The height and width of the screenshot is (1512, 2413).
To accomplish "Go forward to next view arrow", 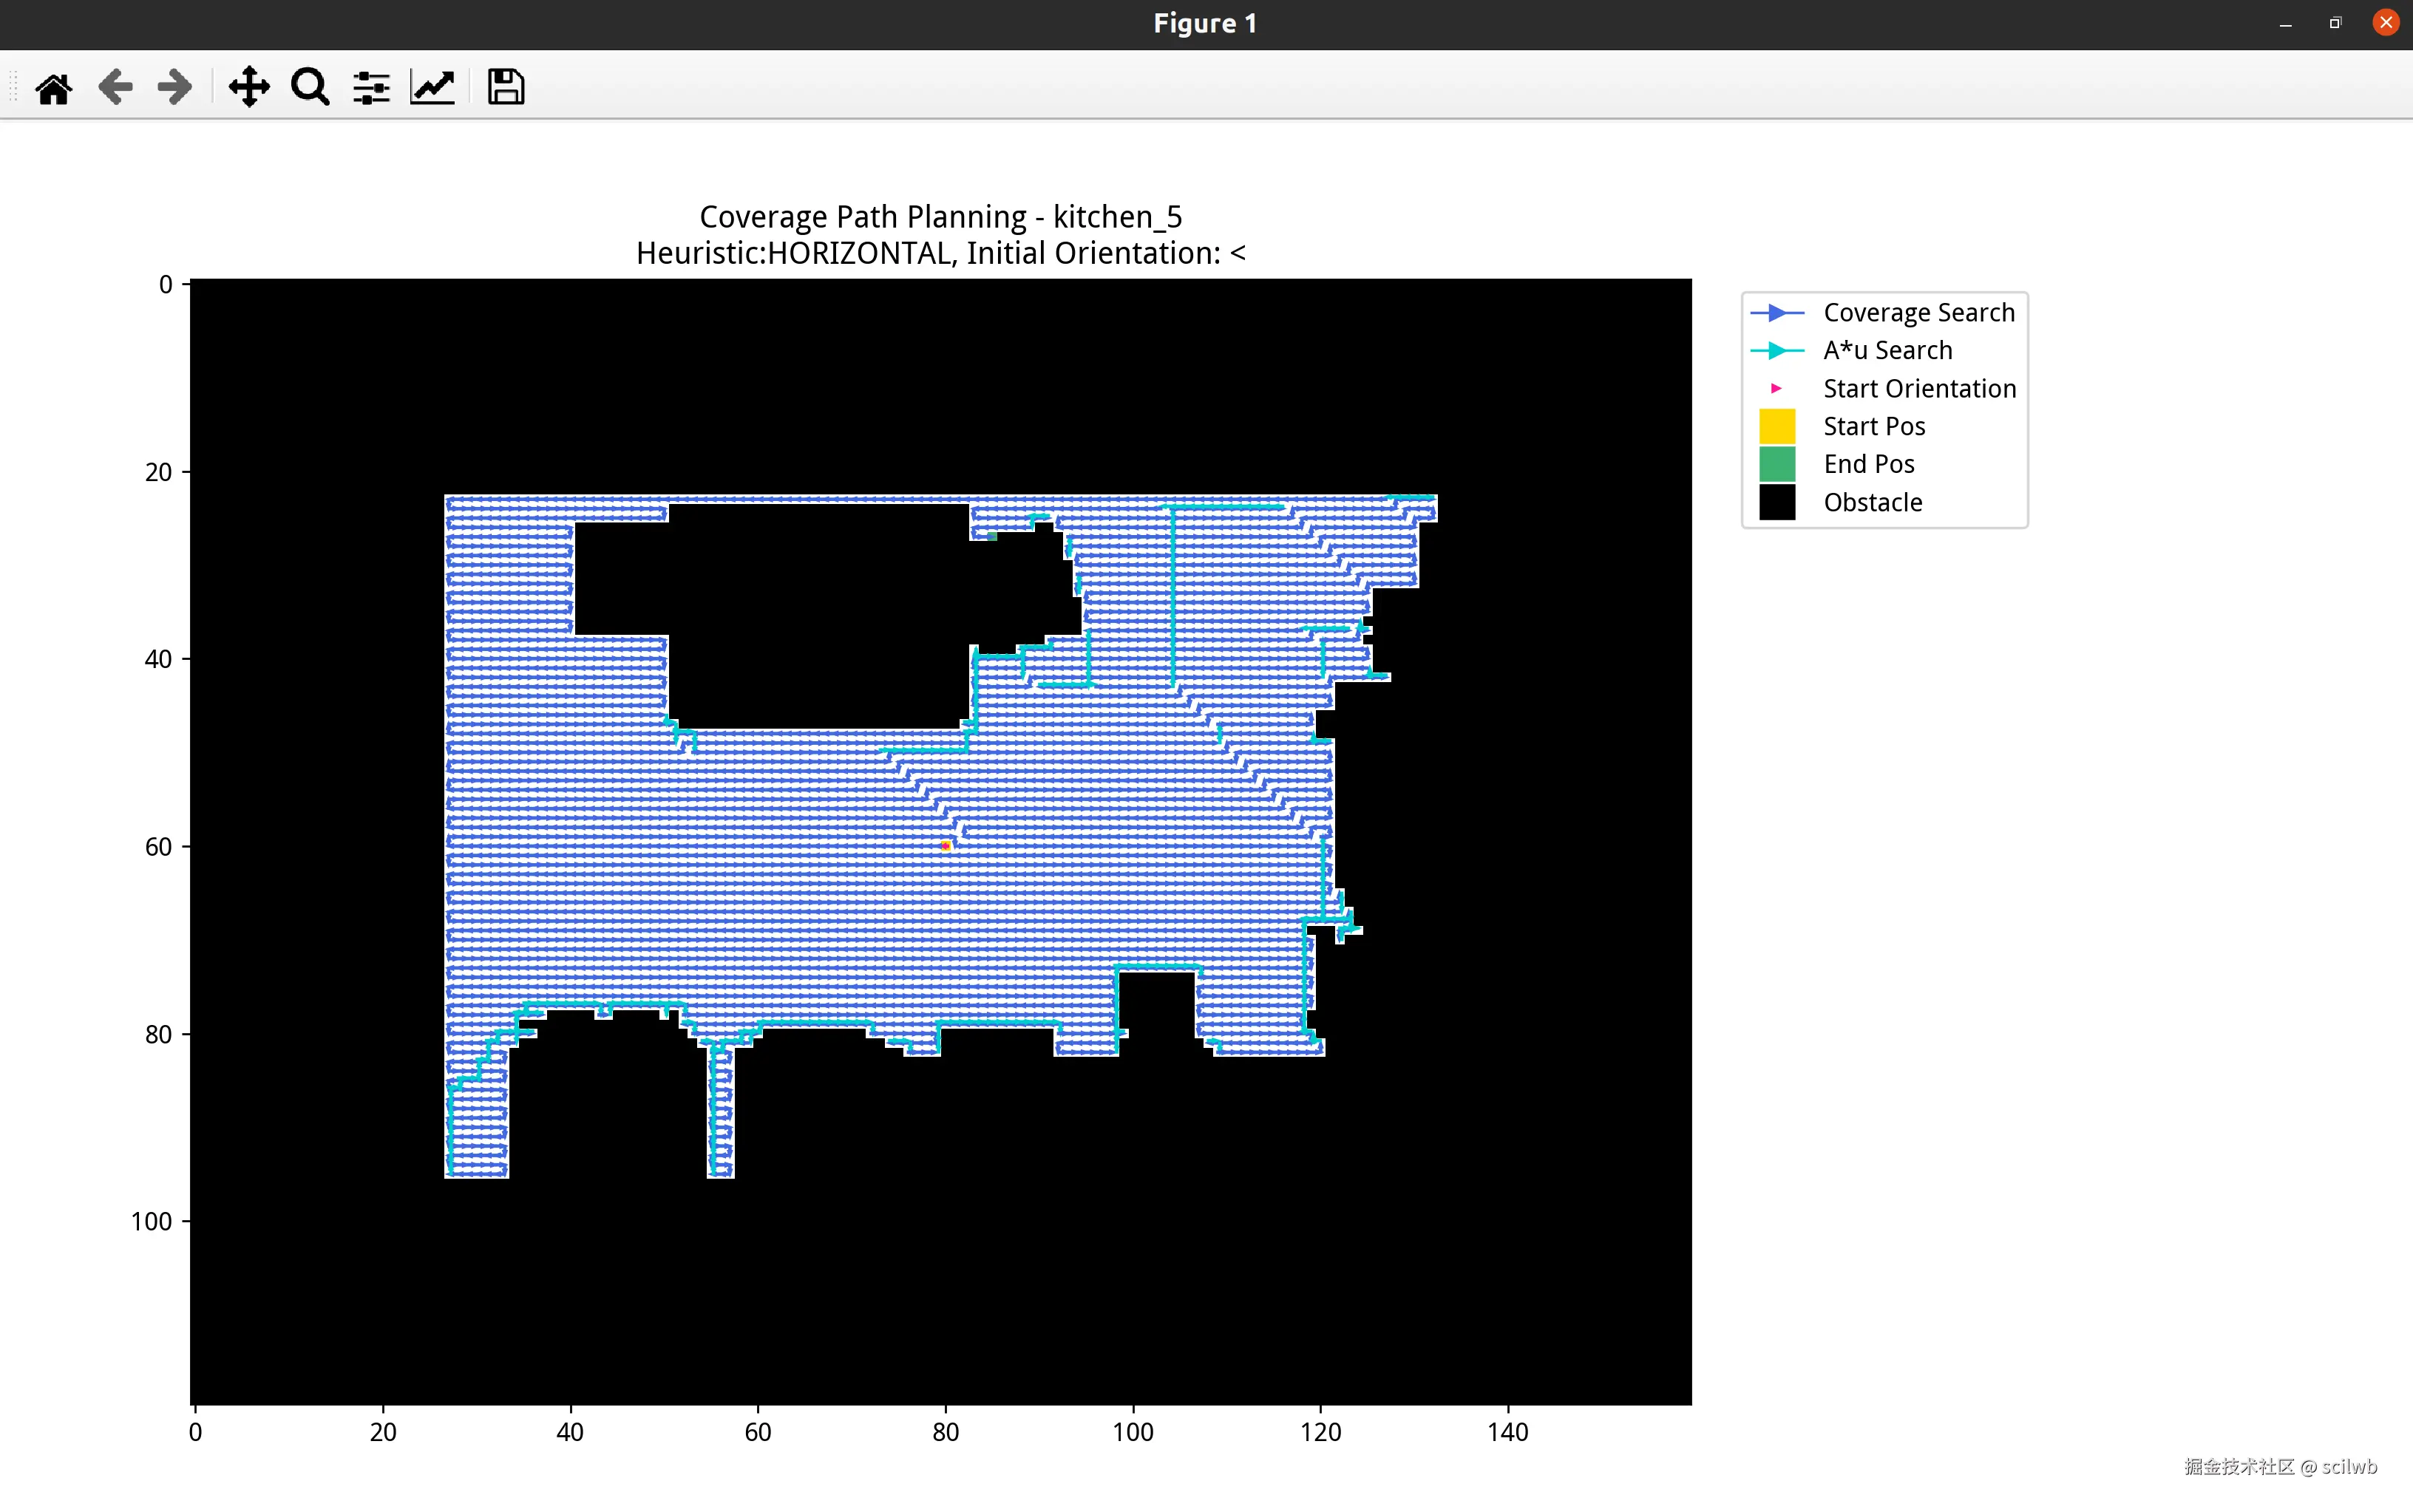I will pos(175,87).
